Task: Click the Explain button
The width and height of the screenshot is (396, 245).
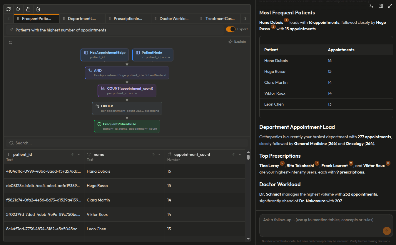Action: 237,41
